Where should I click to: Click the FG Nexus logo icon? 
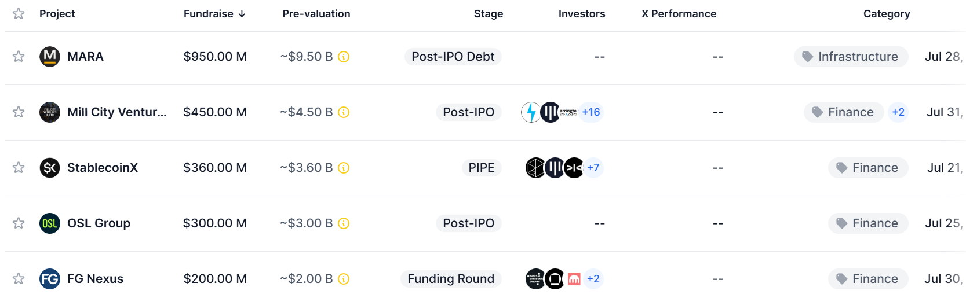click(50, 279)
